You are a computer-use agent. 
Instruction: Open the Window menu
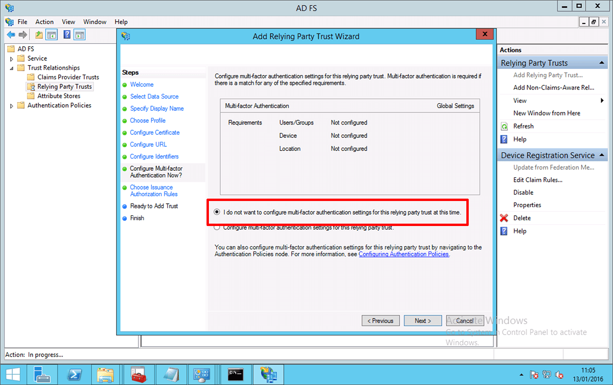[x=95, y=22]
